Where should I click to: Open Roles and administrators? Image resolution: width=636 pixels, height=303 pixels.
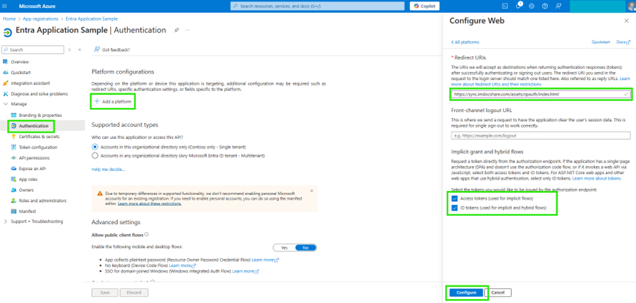click(x=43, y=200)
